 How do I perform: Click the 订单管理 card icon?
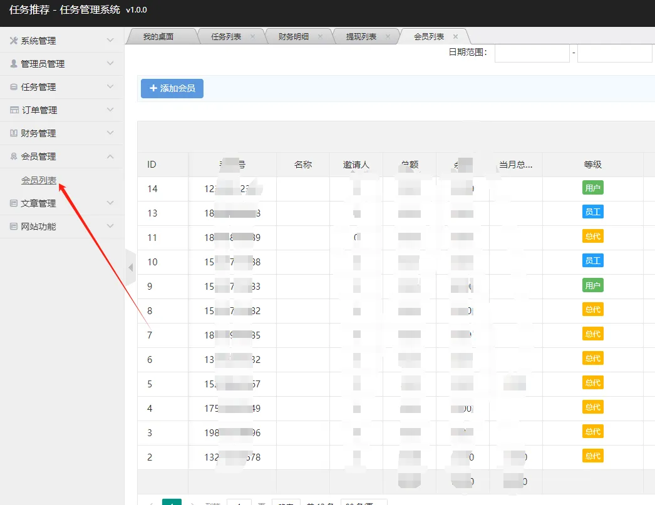tap(14, 110)
